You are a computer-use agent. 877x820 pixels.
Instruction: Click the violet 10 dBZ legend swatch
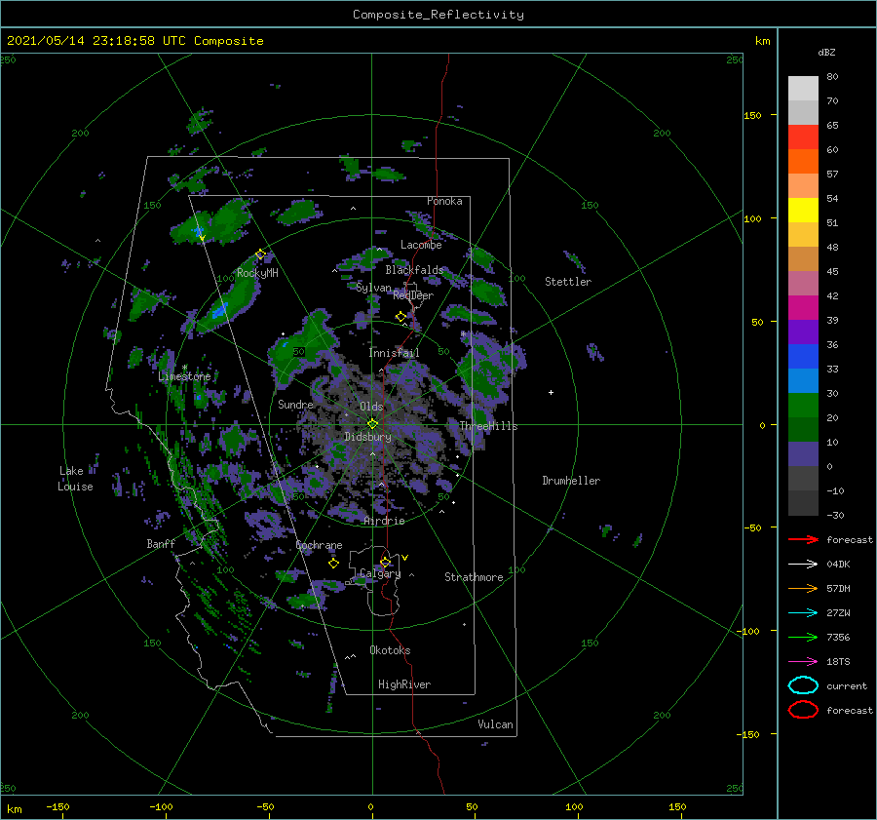[x=803, y=453]
